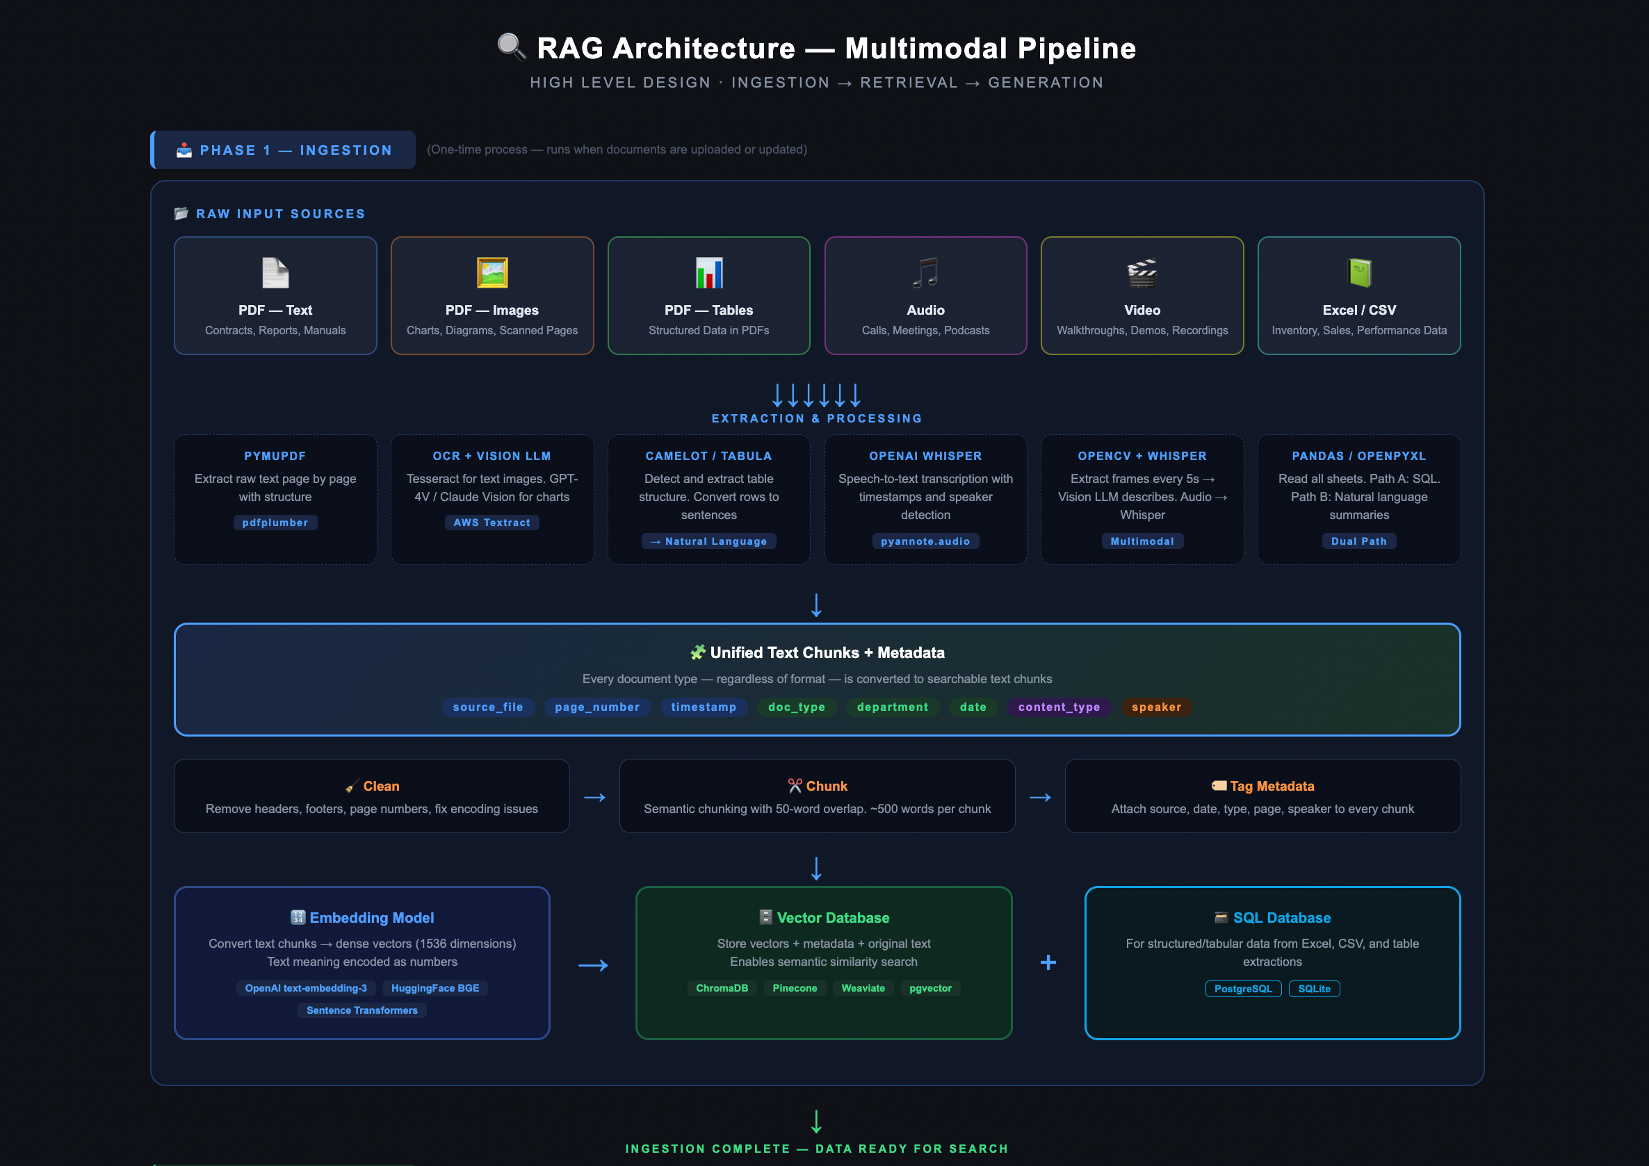Click the date metadata chip

(x=973, y=707)
